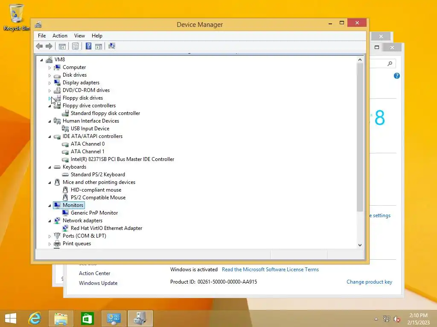Open Action Center link in System window
The width and height of the screenshot is (437, 327).
click(94, 273)
